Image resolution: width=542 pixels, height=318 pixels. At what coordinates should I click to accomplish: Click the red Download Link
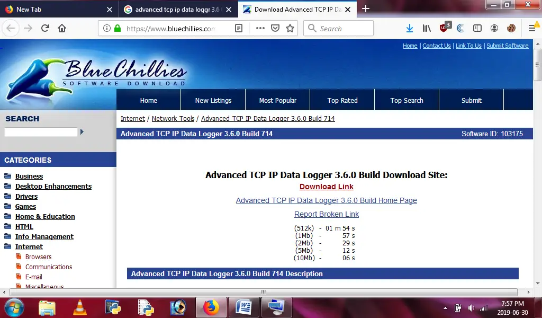[326, 187]
